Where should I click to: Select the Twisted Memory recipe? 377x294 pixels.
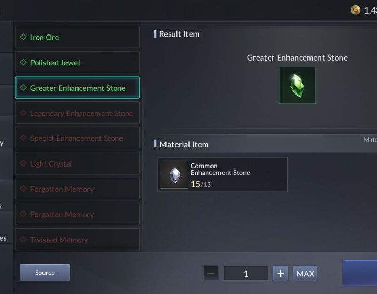(77, 239)
